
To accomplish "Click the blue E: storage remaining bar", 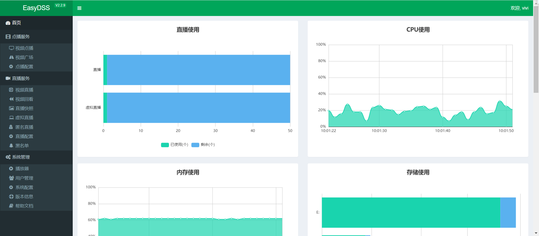I will click(508, 212).
